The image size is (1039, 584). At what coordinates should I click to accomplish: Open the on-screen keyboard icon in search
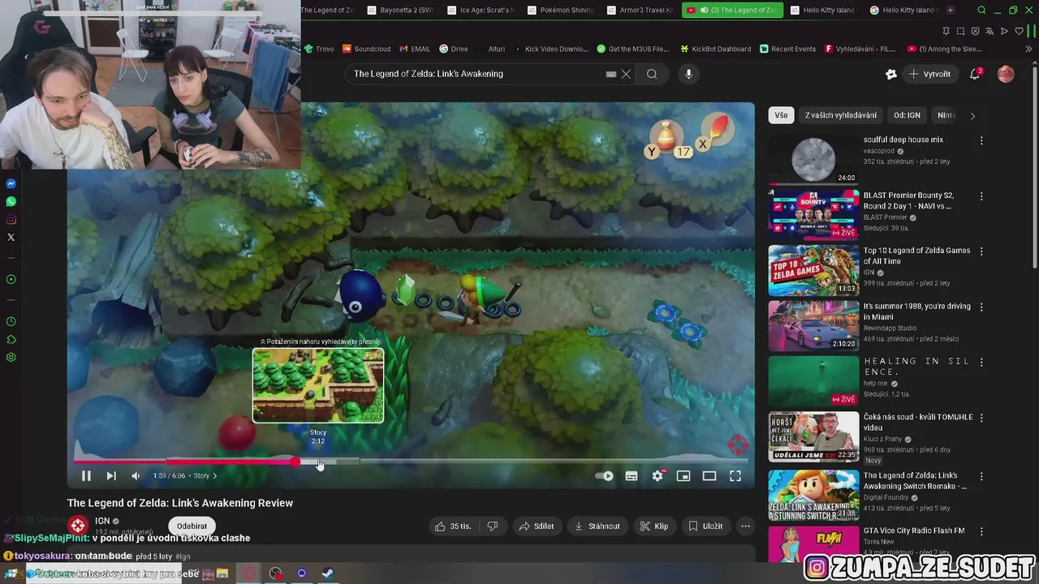[x=611, y=74]
